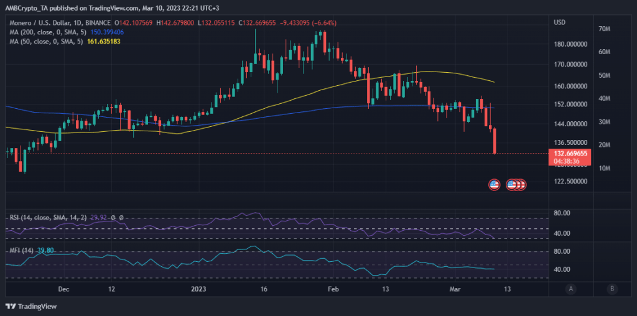The height and width of the screenshot is (316, 637).
Task: Click the USD currency label on price axis
Action: click(x=559, y=22)
